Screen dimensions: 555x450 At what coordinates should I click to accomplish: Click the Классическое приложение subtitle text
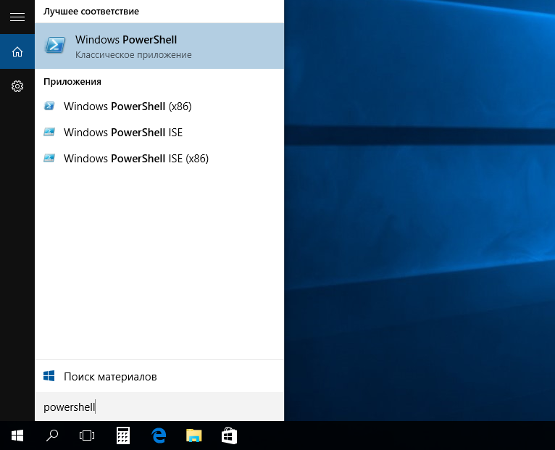click(x=133, y=55)
